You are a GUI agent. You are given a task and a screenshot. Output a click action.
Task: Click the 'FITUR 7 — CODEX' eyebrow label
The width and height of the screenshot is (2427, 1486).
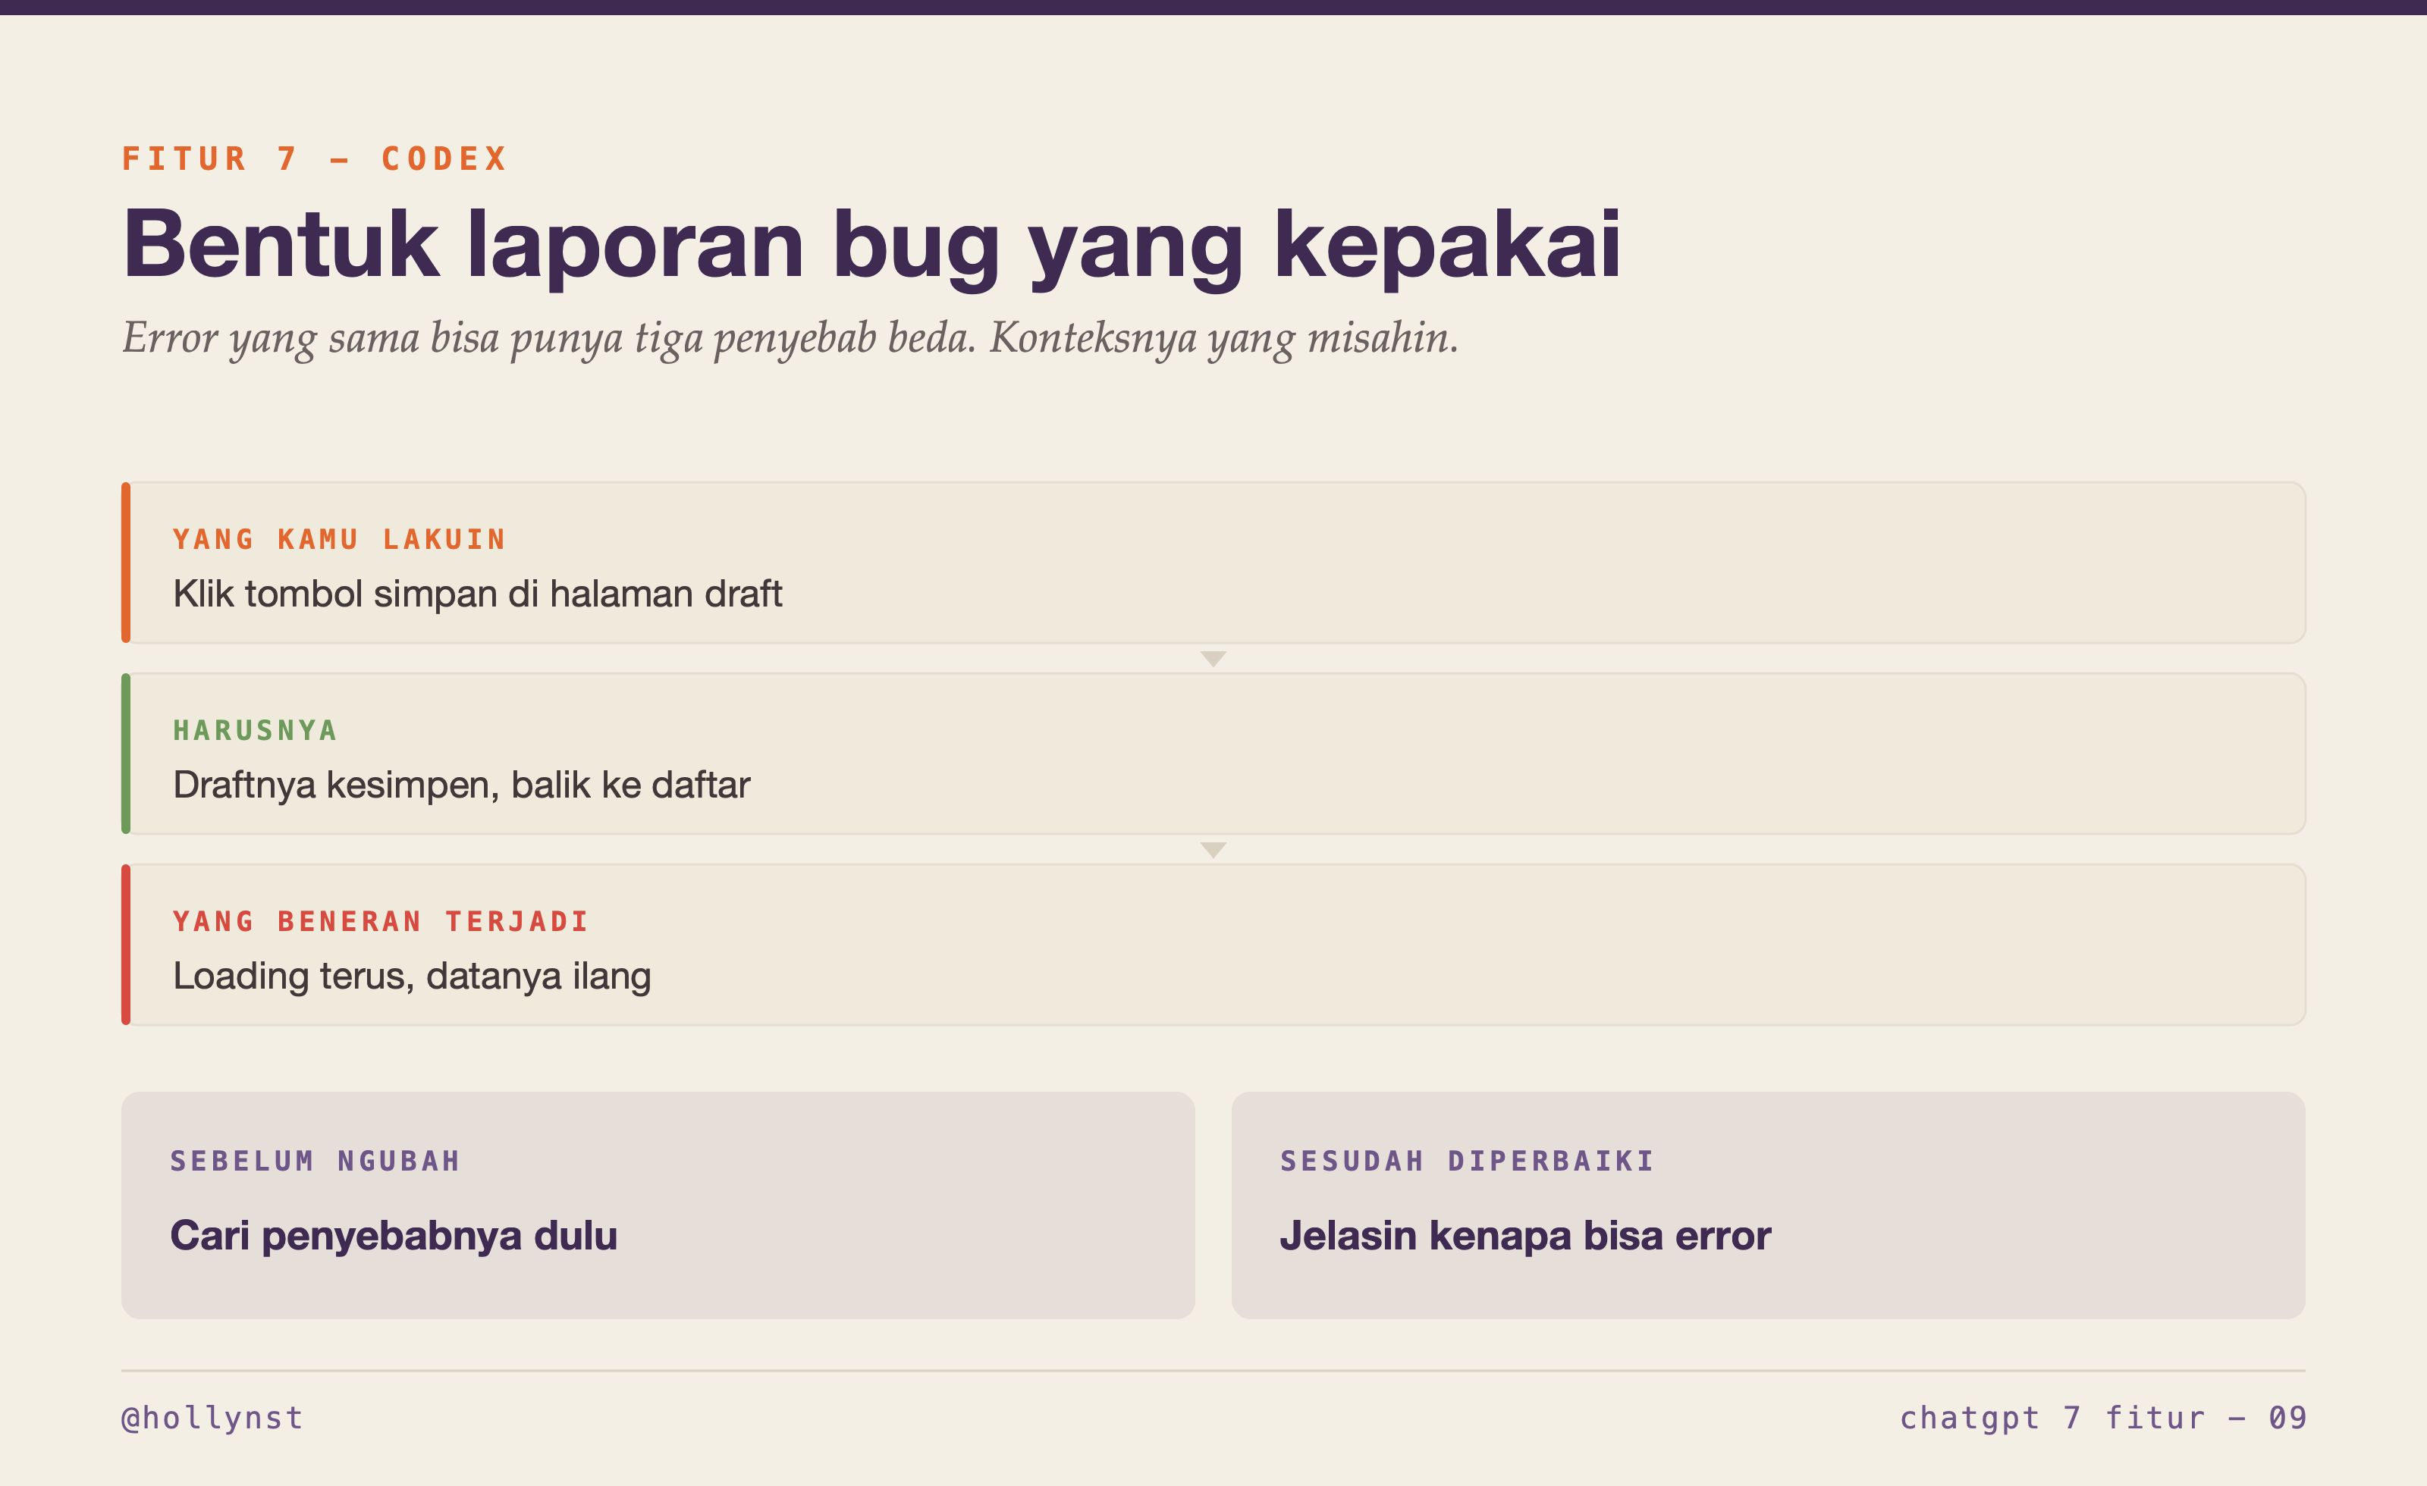pos(314,158)
